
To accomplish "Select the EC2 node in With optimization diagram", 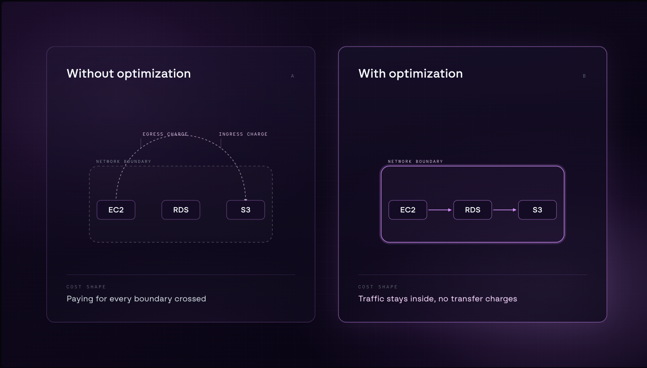I will click(408, 210).
